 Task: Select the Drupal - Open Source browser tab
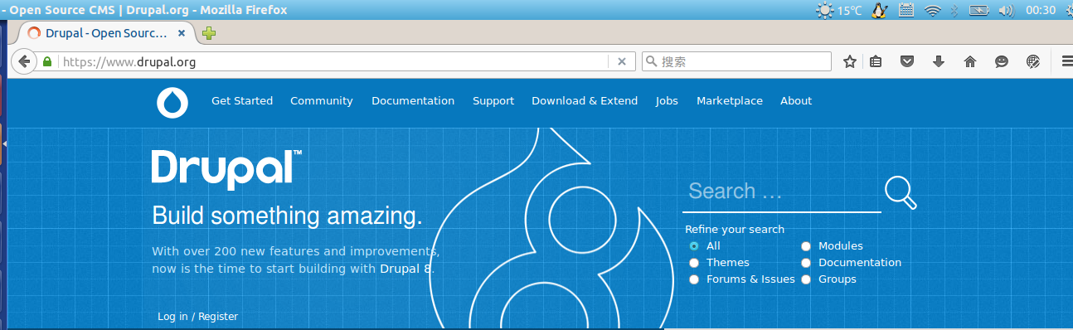point(105,34)
